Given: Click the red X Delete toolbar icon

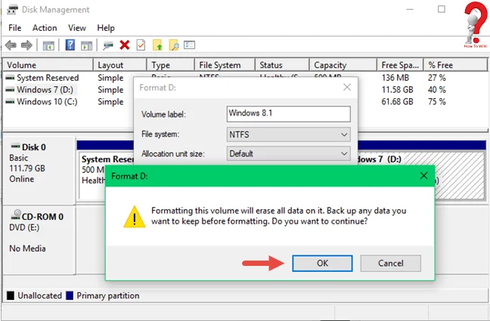Looking at the screenshot, I should (124, 45).
